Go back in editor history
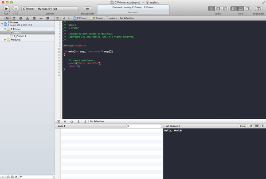 [x=64, y=18]
